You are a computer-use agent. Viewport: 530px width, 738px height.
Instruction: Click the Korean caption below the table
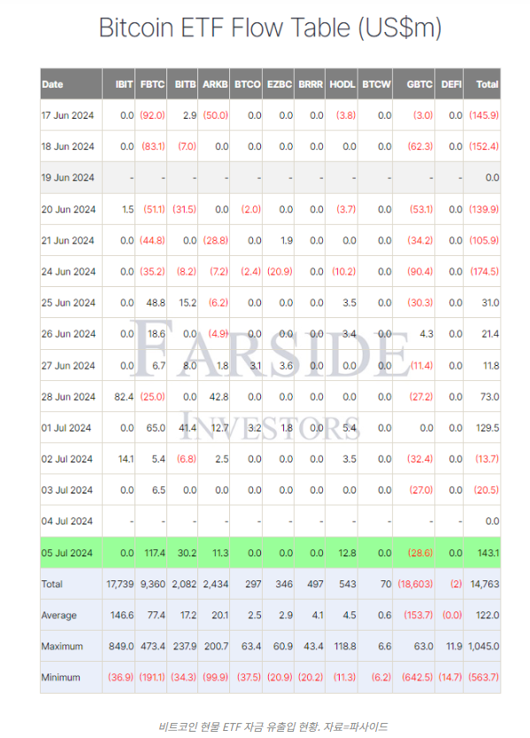[273, 726]
